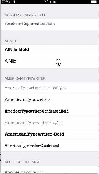Tap the Academy Engraved LET section header
The height and width of the screenshot is (174, 99).
click(26, 15)
